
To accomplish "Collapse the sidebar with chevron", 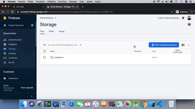I will (x=32, y=96).
